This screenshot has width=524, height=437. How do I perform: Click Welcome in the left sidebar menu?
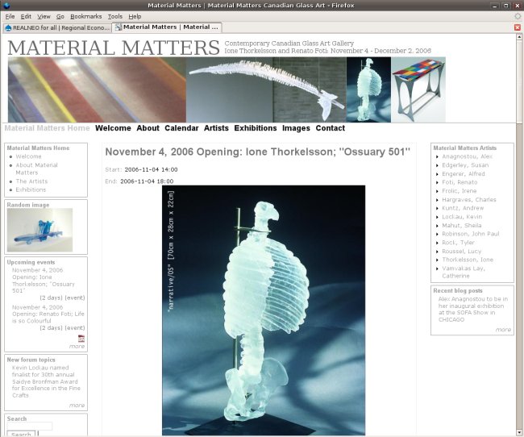click(28, 156)
